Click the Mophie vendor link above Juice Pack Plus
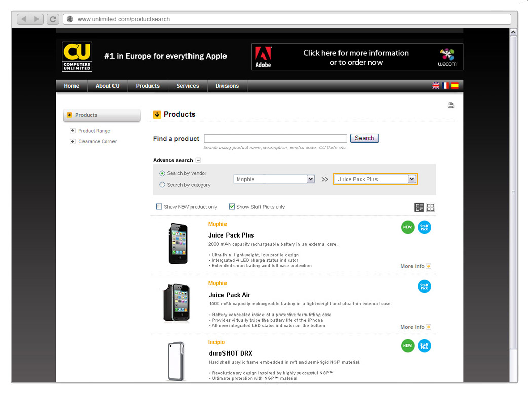 217,224
